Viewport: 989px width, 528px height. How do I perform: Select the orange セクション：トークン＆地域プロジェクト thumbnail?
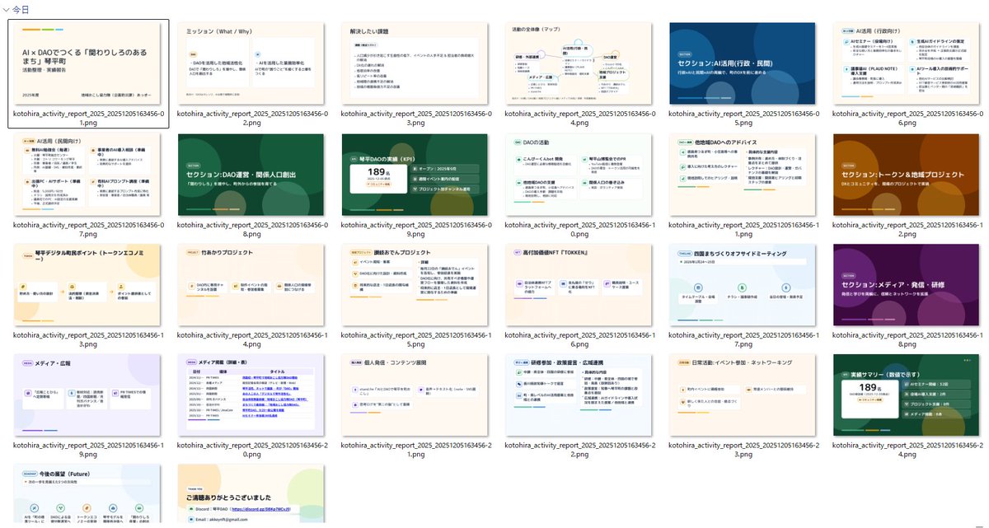(x=907, y=175)
